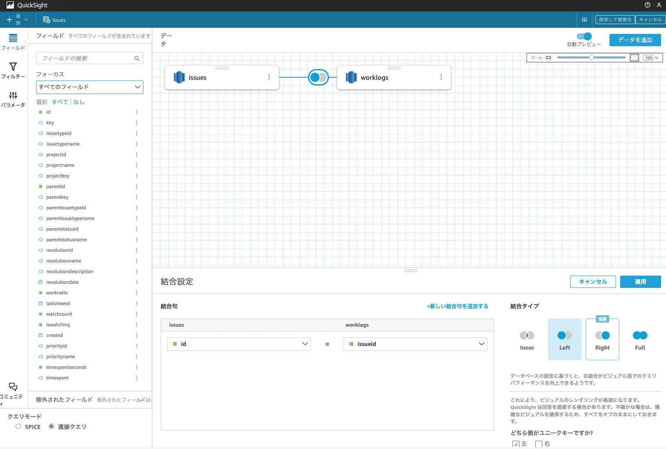
Task: Select the resolutiondescription field row
Action: coord(90,272)
